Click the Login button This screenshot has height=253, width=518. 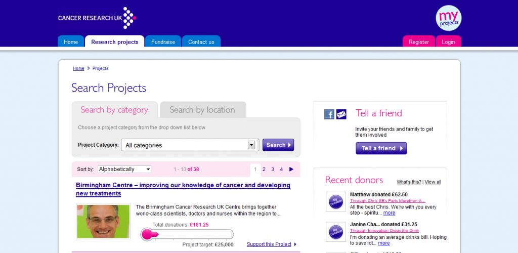448,41
